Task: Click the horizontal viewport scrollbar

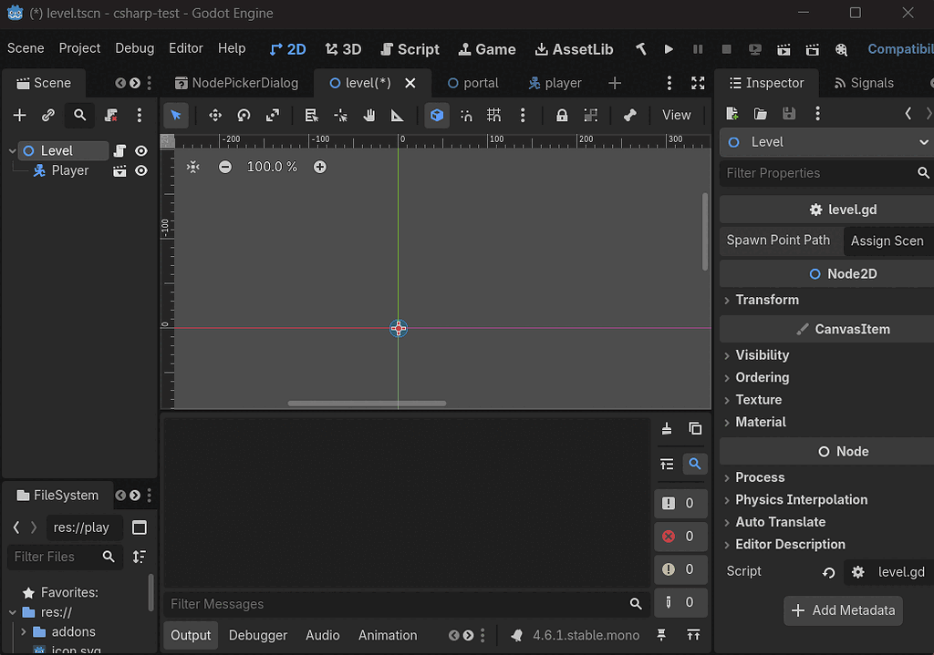Action: click(x=367, y=404)
